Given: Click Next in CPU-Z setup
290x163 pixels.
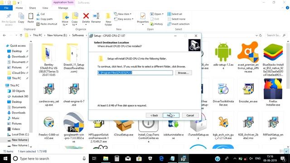Looking at the screenshot, I should 171,115.
